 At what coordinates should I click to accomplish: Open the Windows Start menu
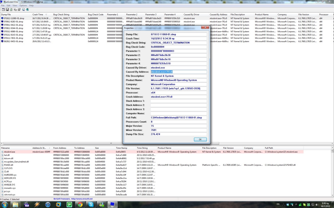click(5, 204)
